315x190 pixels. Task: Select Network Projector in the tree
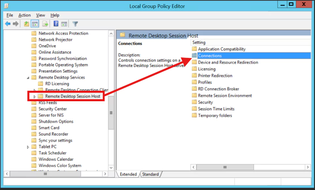[x=55, y=40]
